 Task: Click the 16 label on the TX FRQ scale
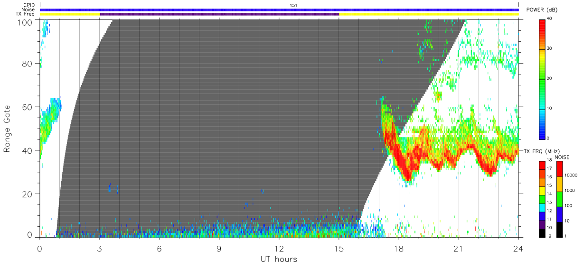coord(550,177)
